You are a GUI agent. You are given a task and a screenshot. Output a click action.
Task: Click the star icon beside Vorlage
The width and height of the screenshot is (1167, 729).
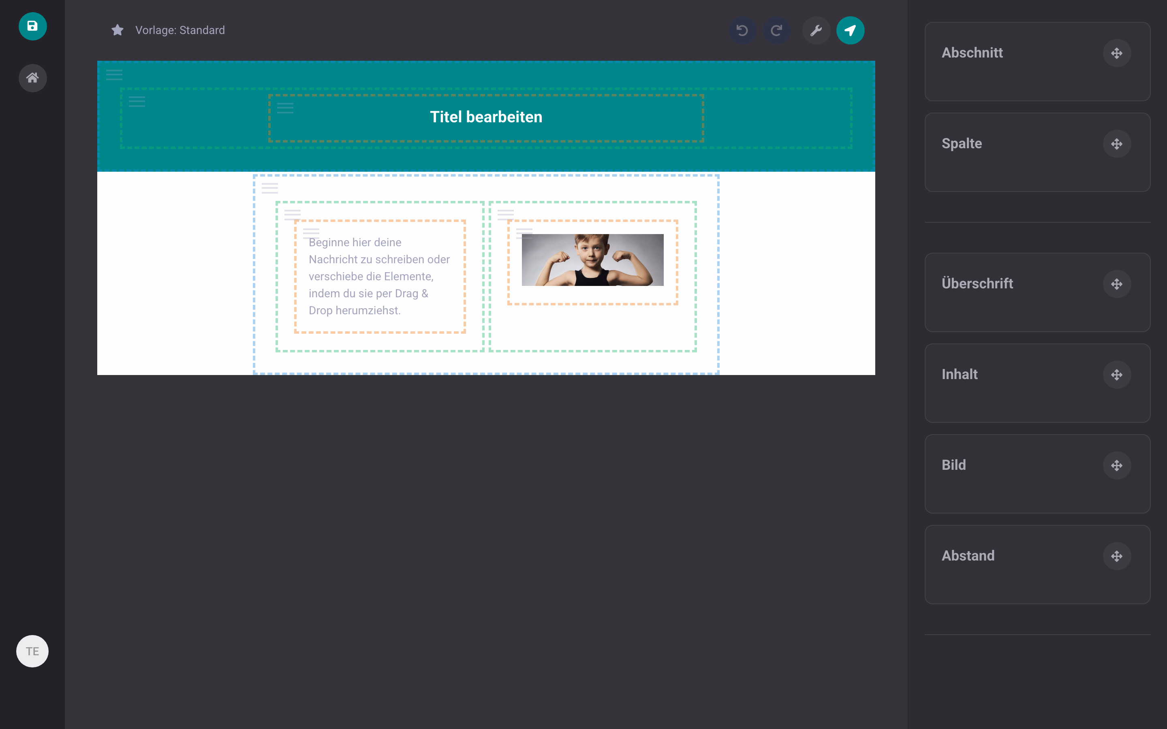click(x=117, y=30)
